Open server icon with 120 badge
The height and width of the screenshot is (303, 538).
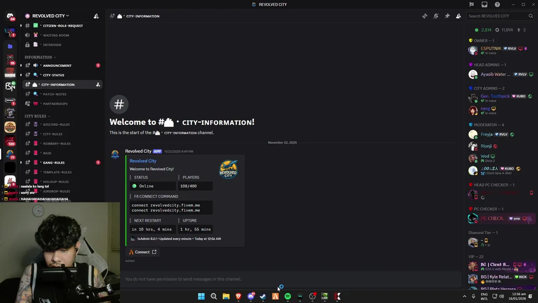point(10,141)
